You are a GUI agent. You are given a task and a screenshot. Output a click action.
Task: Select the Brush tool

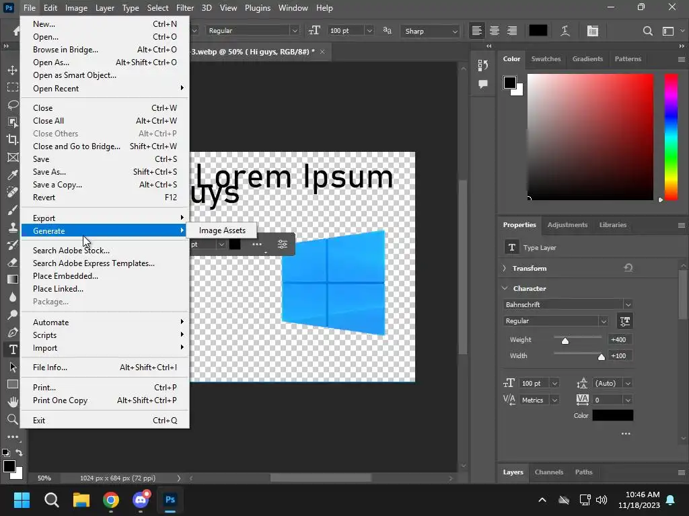click(13, 210)
